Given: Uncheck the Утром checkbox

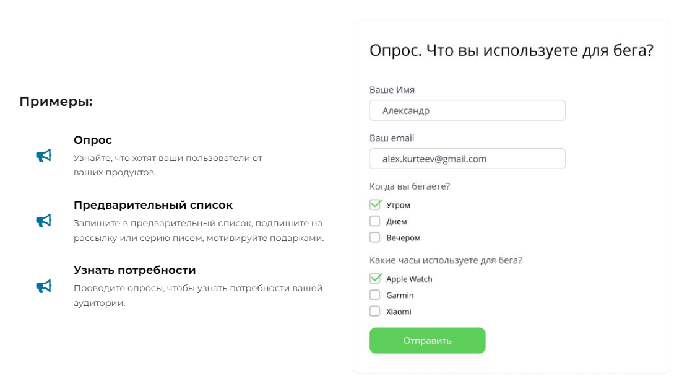Looking at the screenshot, I should click(x=375, y=204).
